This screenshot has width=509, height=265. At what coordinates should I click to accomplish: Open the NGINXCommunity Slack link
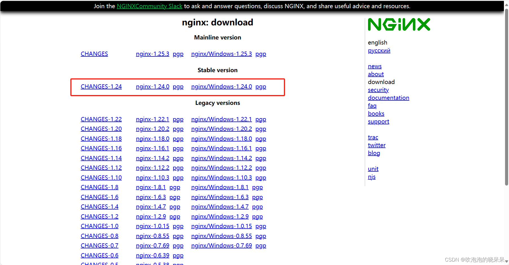pos(149,6)
